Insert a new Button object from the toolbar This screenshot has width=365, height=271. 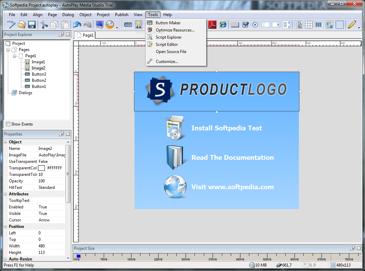tap(128, 24)
